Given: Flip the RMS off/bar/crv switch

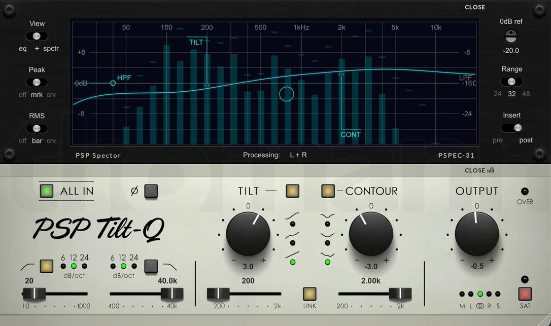Looking at the screenshot, I should coord(37,129).
